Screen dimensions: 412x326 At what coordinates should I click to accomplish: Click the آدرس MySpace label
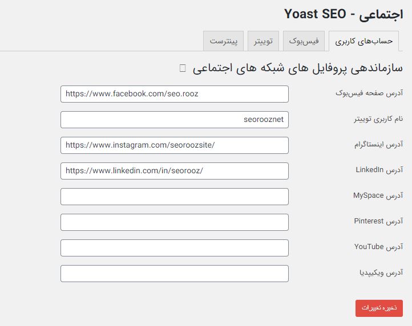pyautogui.click(x=378, y=195)
